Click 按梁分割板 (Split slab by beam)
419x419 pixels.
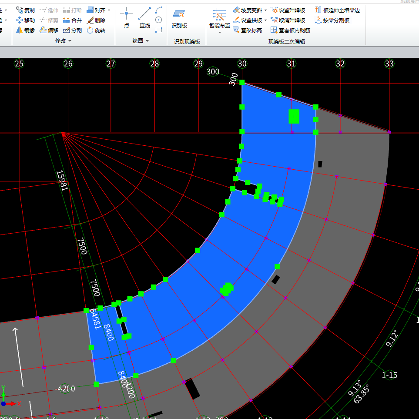coord(332,20)
